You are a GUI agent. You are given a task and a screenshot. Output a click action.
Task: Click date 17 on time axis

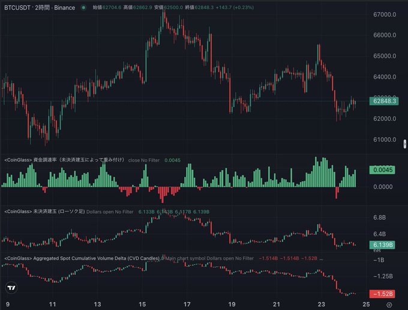point(187,304)
